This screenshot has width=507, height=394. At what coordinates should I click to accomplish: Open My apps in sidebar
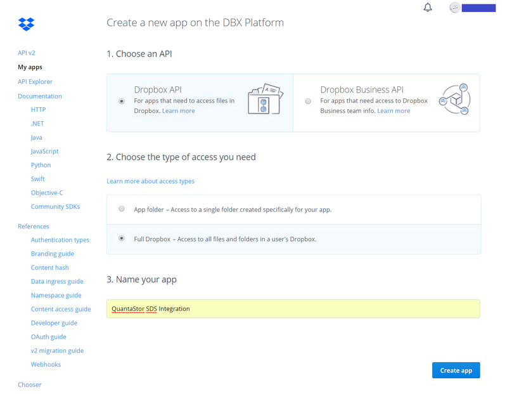30,67
